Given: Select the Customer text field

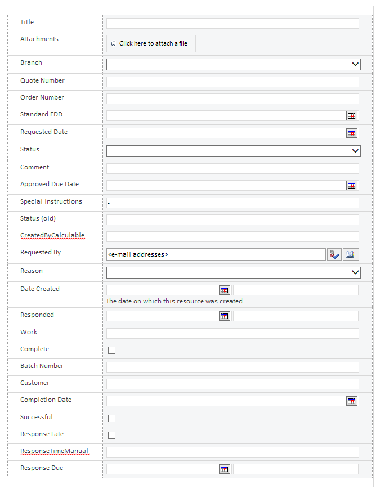Looking at the screenshot, I should (233, 384).
